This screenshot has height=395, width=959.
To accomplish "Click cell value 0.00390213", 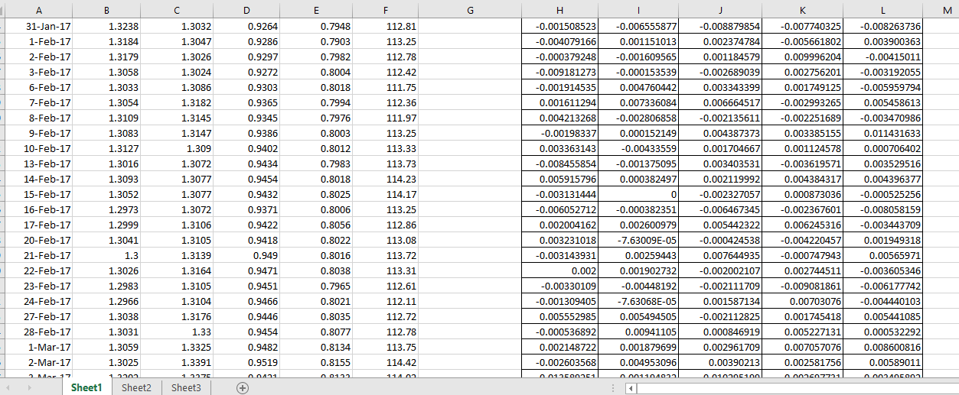I will pos(721,362).
